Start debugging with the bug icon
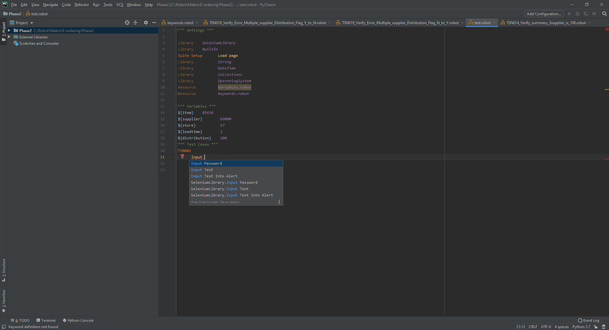The height and width of the screenshot is (330, 609). (578, 14)
